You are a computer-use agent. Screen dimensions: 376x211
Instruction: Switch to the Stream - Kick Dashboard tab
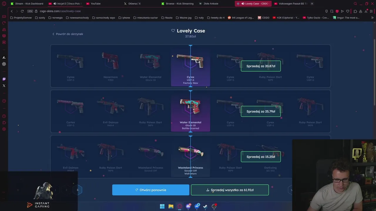pos(27,4)
